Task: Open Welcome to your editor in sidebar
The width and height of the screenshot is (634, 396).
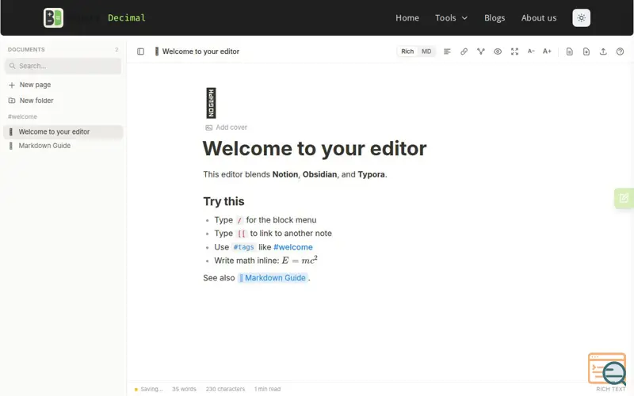Action: [63, 131]
